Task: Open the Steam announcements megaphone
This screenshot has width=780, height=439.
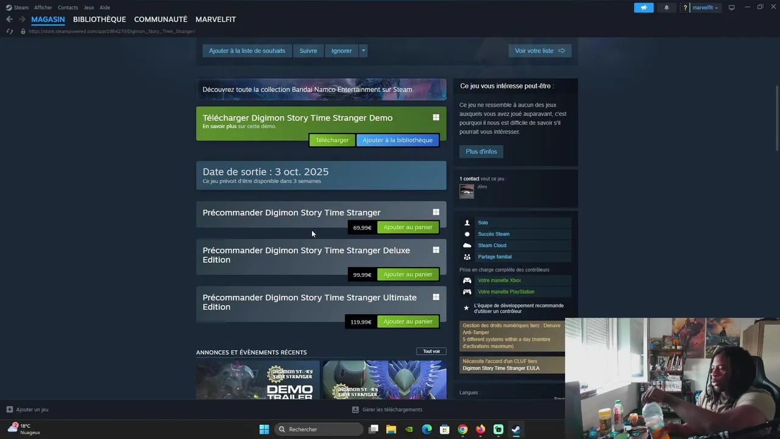Action: tap(643, 7)
